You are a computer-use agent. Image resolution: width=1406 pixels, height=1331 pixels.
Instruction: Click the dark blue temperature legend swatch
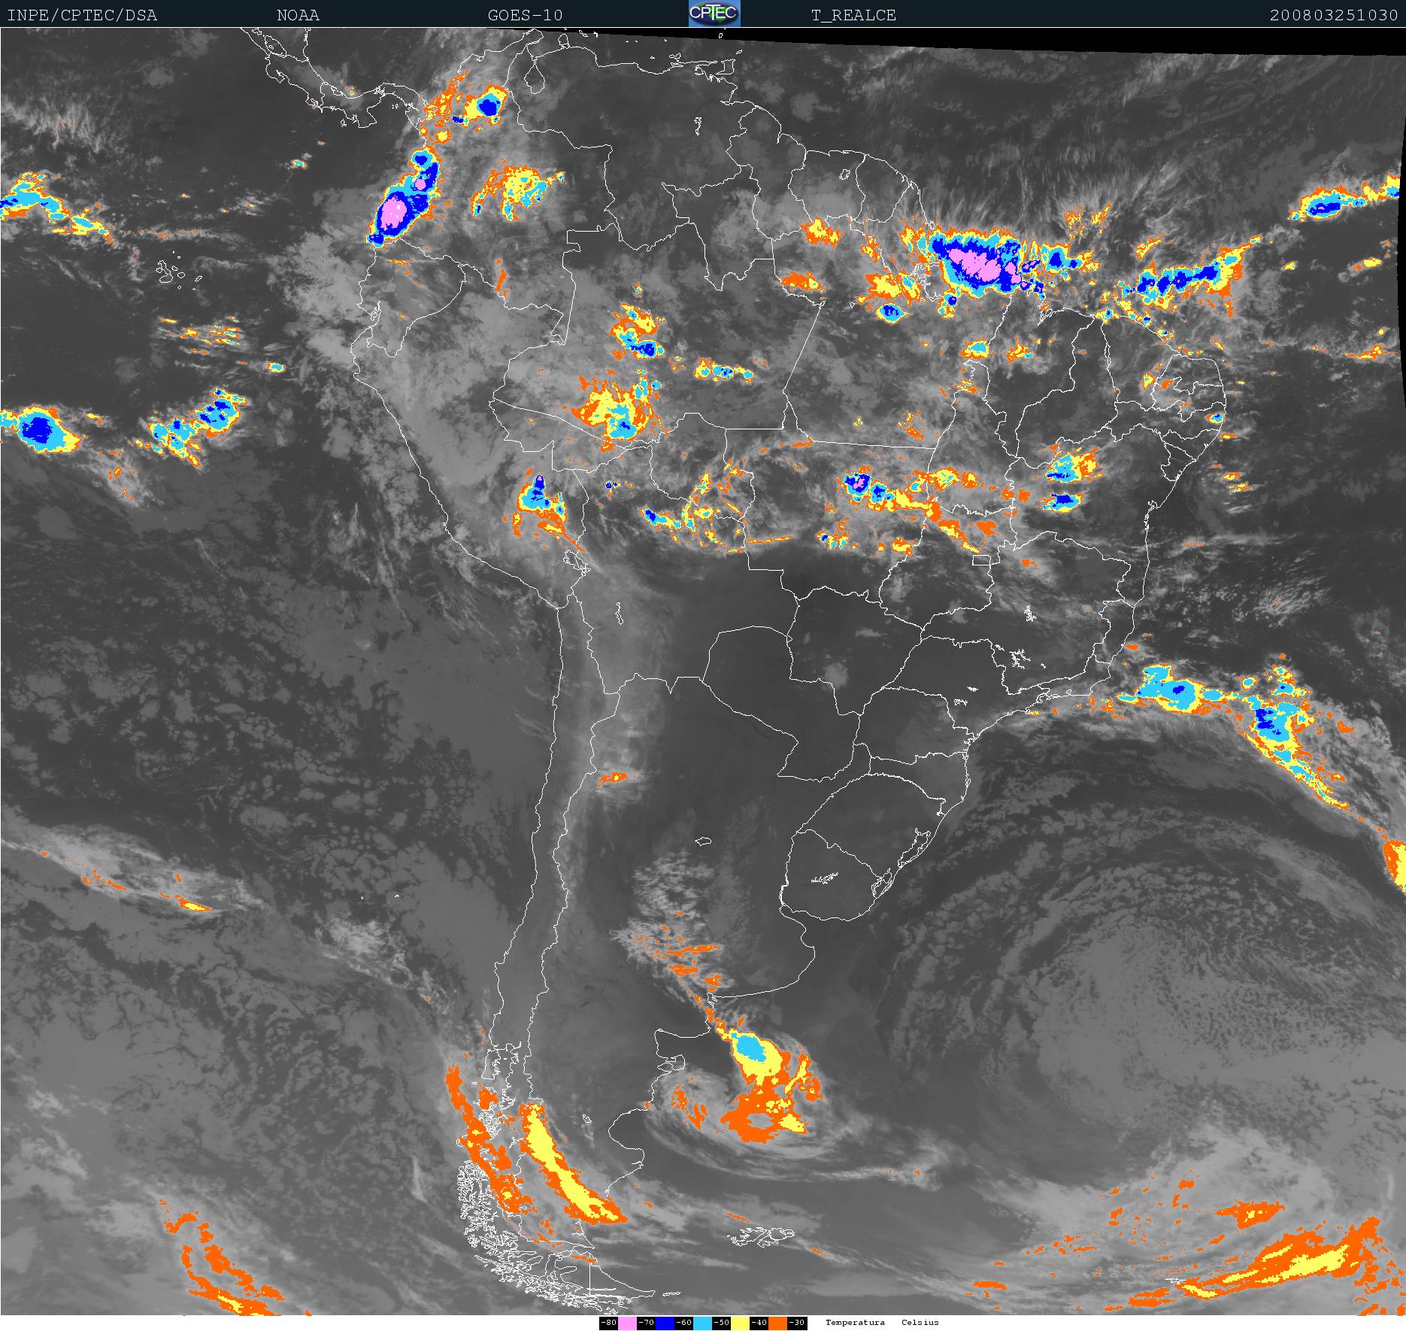(665, 1323)
